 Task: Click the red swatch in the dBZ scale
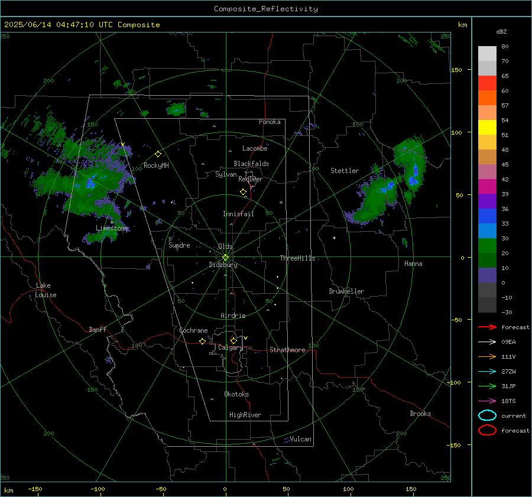pos(487,83)
